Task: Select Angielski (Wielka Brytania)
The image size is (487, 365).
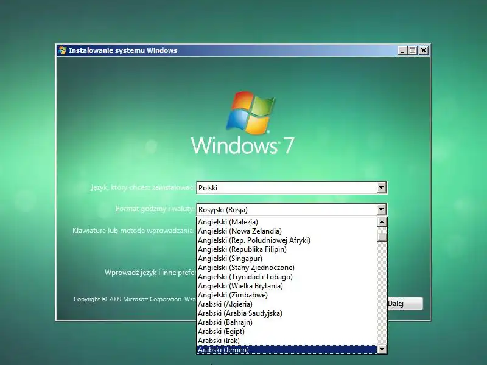Action: tap(287, 286)
